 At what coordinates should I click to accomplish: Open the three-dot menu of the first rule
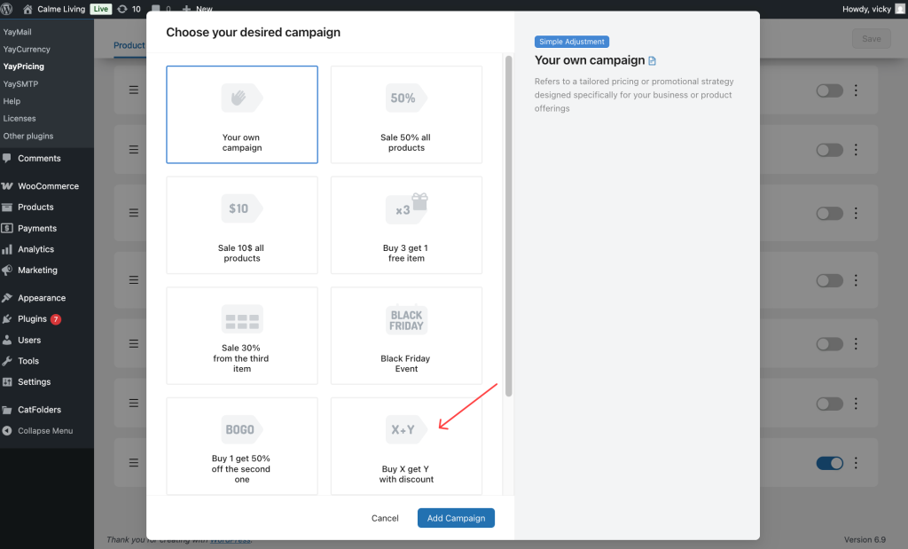[x=856, y=90]
